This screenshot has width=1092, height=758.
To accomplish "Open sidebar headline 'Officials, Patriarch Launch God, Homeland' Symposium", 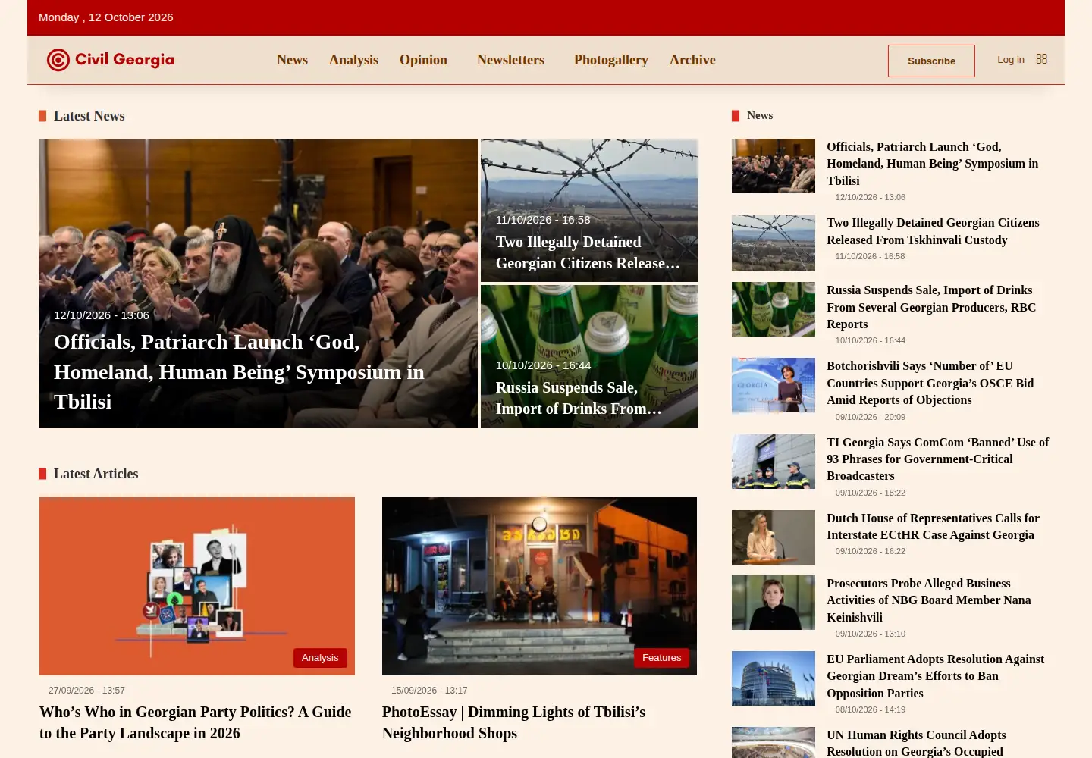I will (933, 164).
